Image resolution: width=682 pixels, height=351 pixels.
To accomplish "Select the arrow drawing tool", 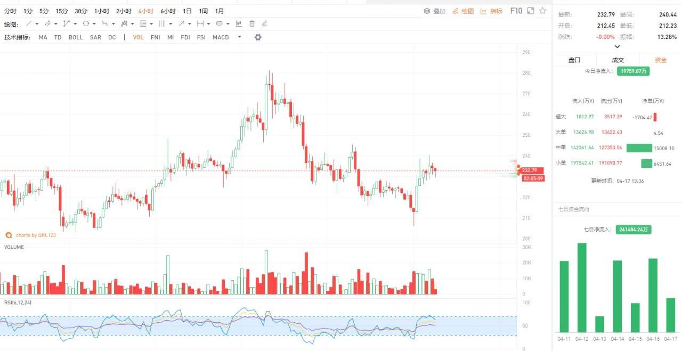I will point(182,24).
